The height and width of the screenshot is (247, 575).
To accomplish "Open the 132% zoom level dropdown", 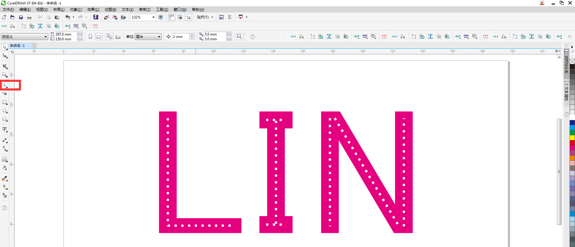I will pyautogui.click(x=153, y=17).
